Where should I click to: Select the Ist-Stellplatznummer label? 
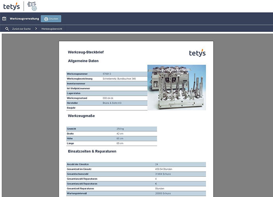click(x=78, y=88)
